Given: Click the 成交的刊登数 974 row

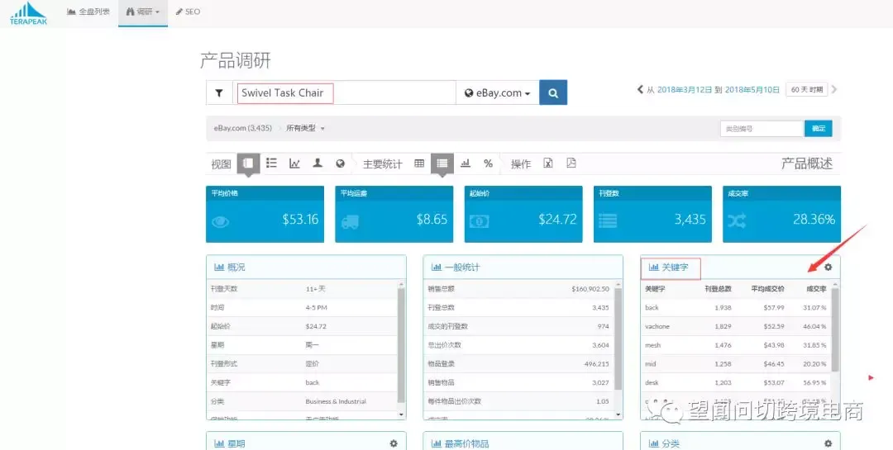Looking at the screenshot, I should coord(518,326).
